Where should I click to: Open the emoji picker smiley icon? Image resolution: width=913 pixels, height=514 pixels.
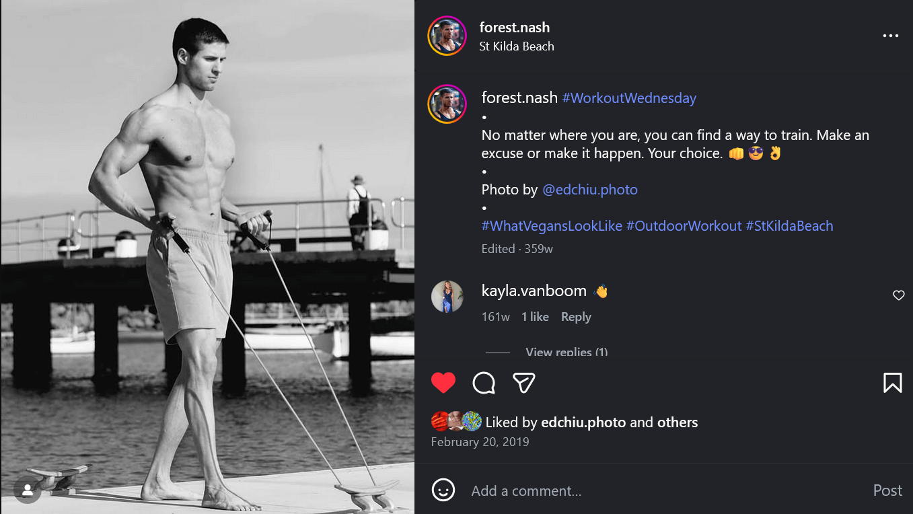coord(443,490)
